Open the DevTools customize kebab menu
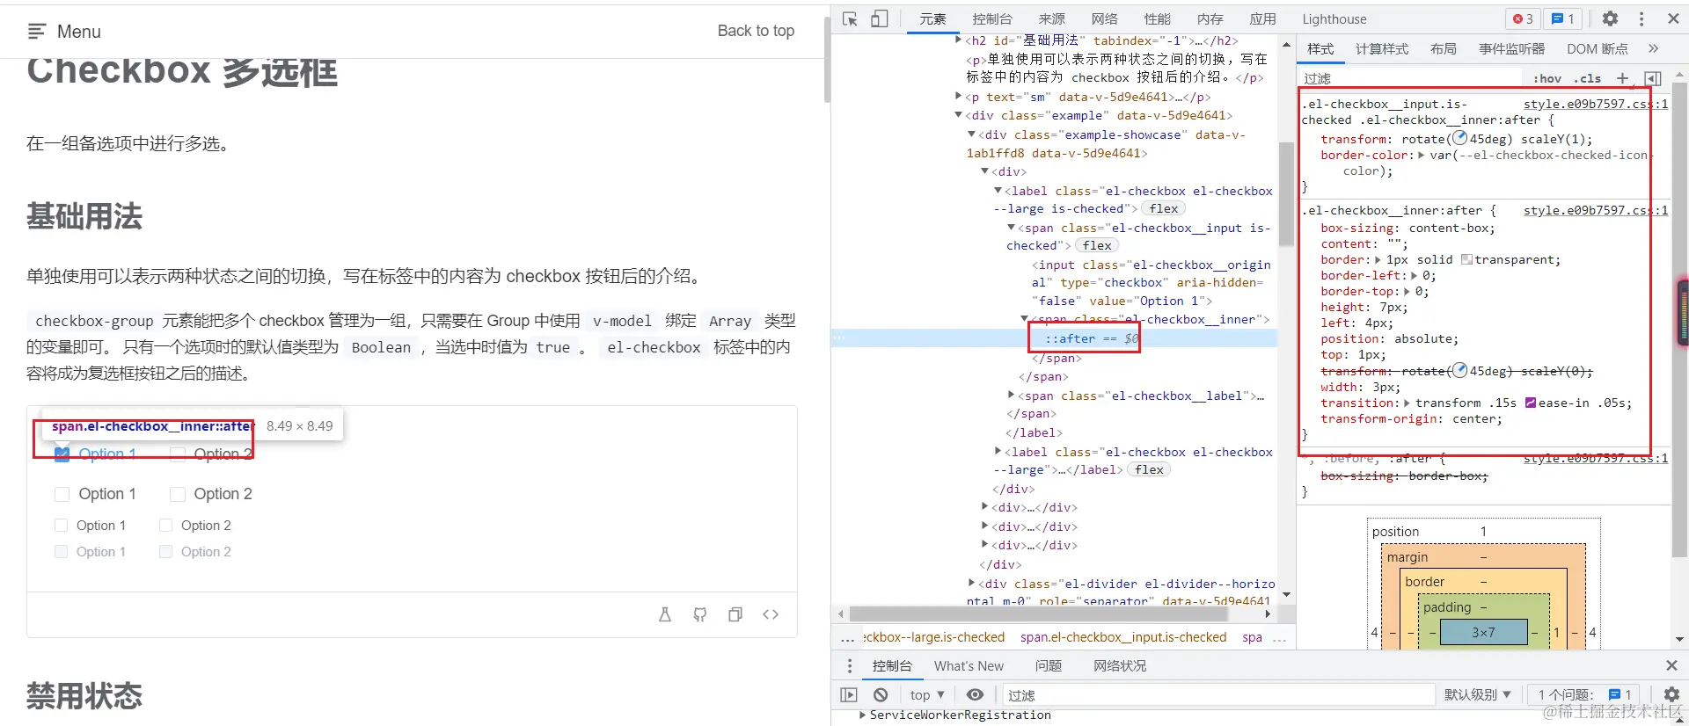 [x=1641, y=18]
